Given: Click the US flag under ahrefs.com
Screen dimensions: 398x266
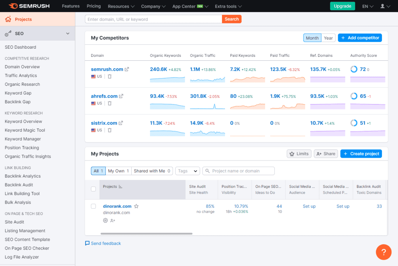Looking at the screenshot, I should click(93, 103).
